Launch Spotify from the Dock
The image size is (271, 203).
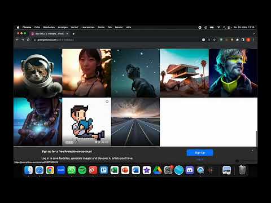(82, 170)
